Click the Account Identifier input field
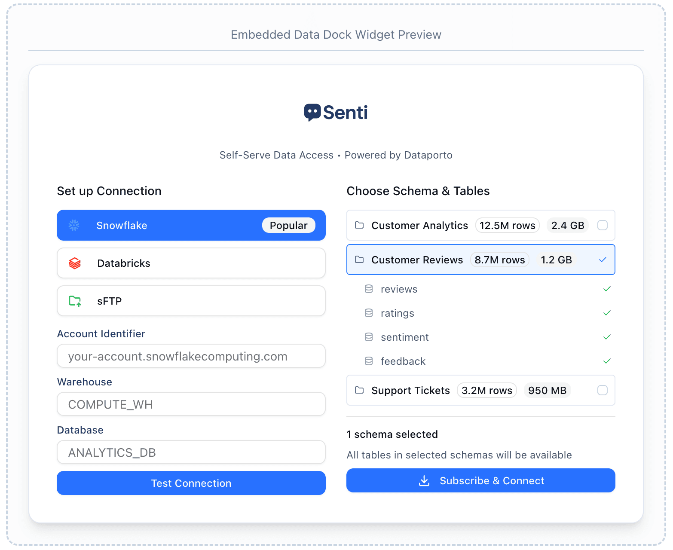 191,356
